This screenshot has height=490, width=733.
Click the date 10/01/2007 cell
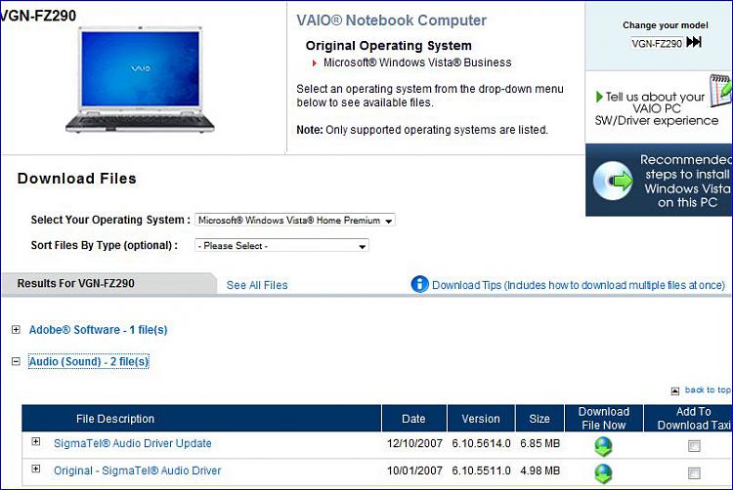point(414,470)
